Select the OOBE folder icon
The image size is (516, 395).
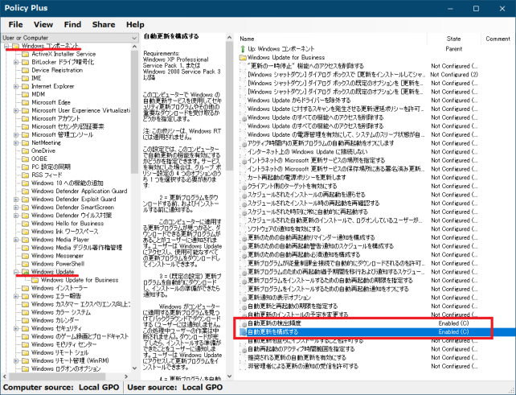click(x=26, y=158)
